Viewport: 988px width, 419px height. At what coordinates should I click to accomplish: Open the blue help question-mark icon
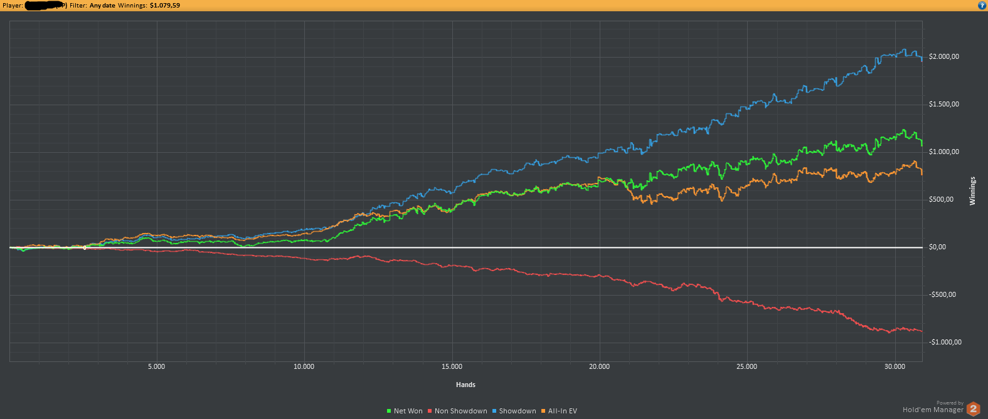pos(982,5)
